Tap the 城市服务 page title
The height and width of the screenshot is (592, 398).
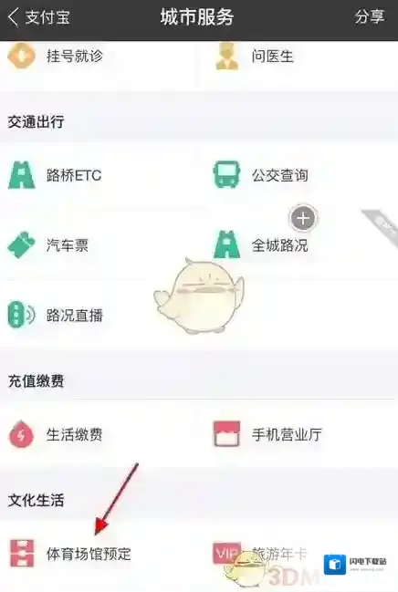click(197, 17)
